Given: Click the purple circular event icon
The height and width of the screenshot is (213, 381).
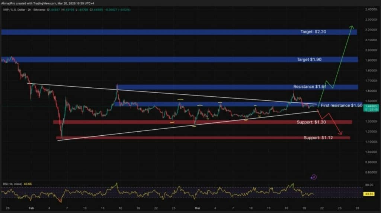Looking at the screenshot, I should pos(314,177).
